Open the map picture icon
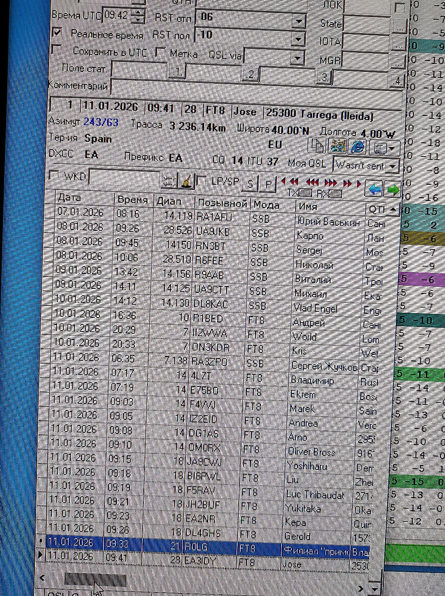 coord(338,147)
